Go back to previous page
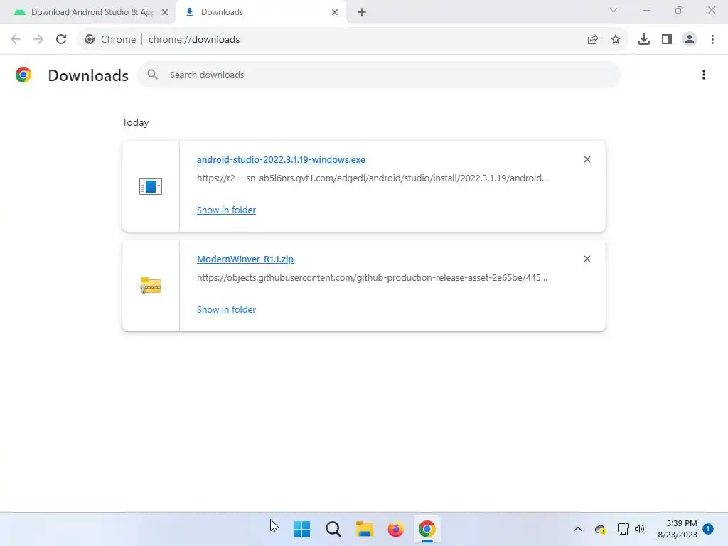 (x=16, y=40)
